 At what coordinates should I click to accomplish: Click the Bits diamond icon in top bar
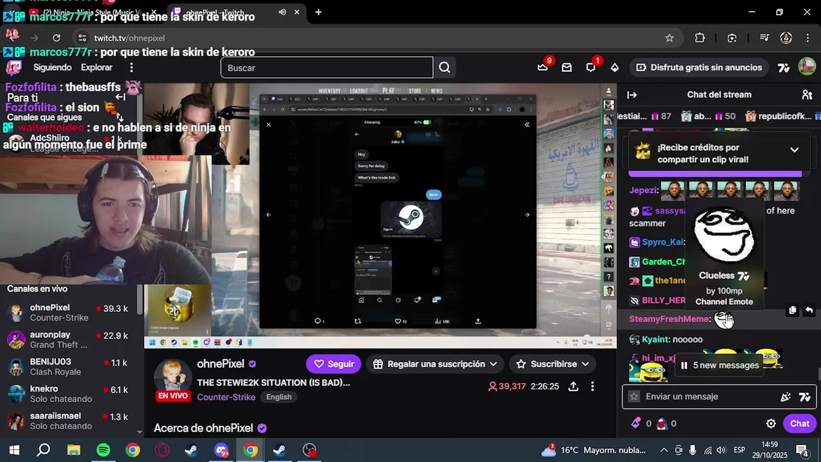coord(614,67)
